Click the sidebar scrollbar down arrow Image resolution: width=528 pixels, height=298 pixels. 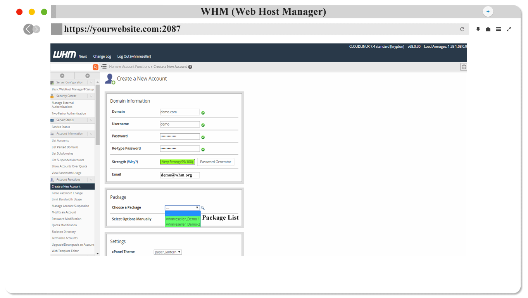pos(97,253)
